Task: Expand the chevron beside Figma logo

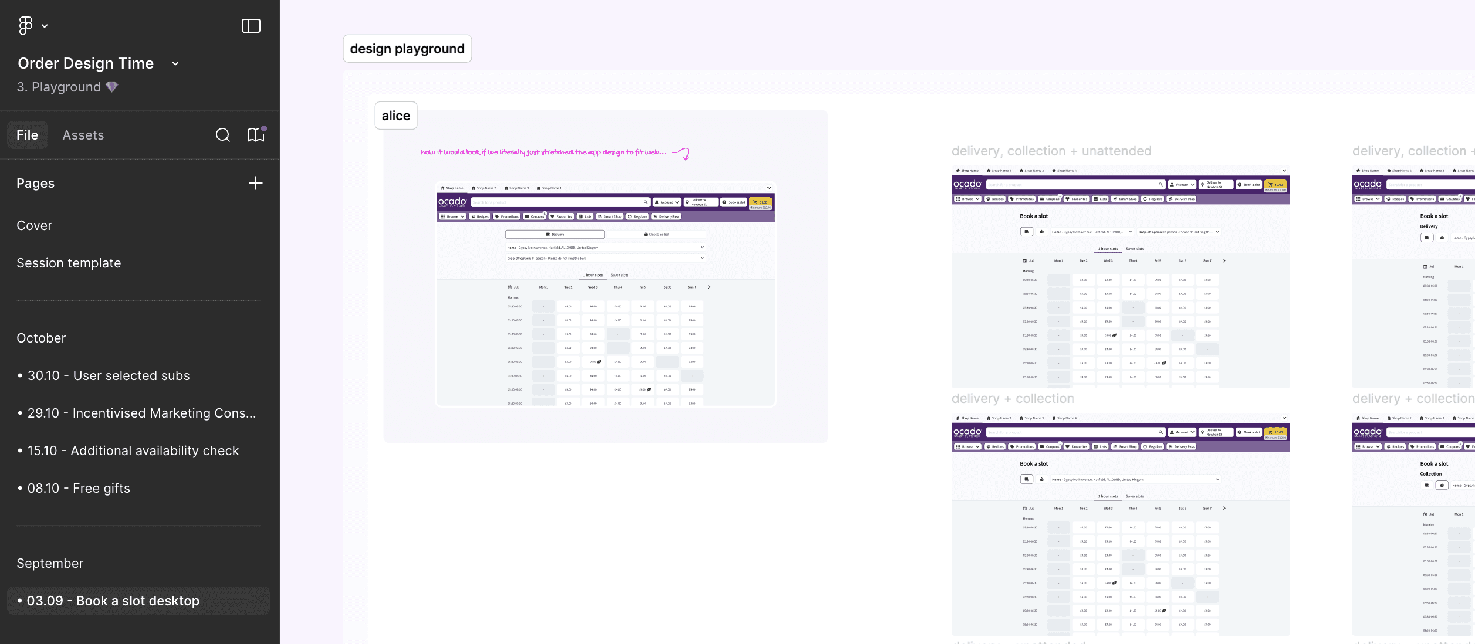Action: [x=45, y=26]
